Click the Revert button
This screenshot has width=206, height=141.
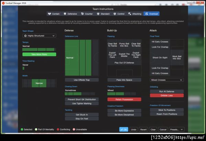point(143,129)
